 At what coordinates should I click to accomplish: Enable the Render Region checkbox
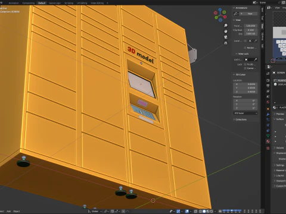[x=245, y=48]
